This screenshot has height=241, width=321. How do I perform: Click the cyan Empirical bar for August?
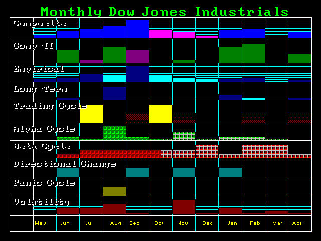114,78
